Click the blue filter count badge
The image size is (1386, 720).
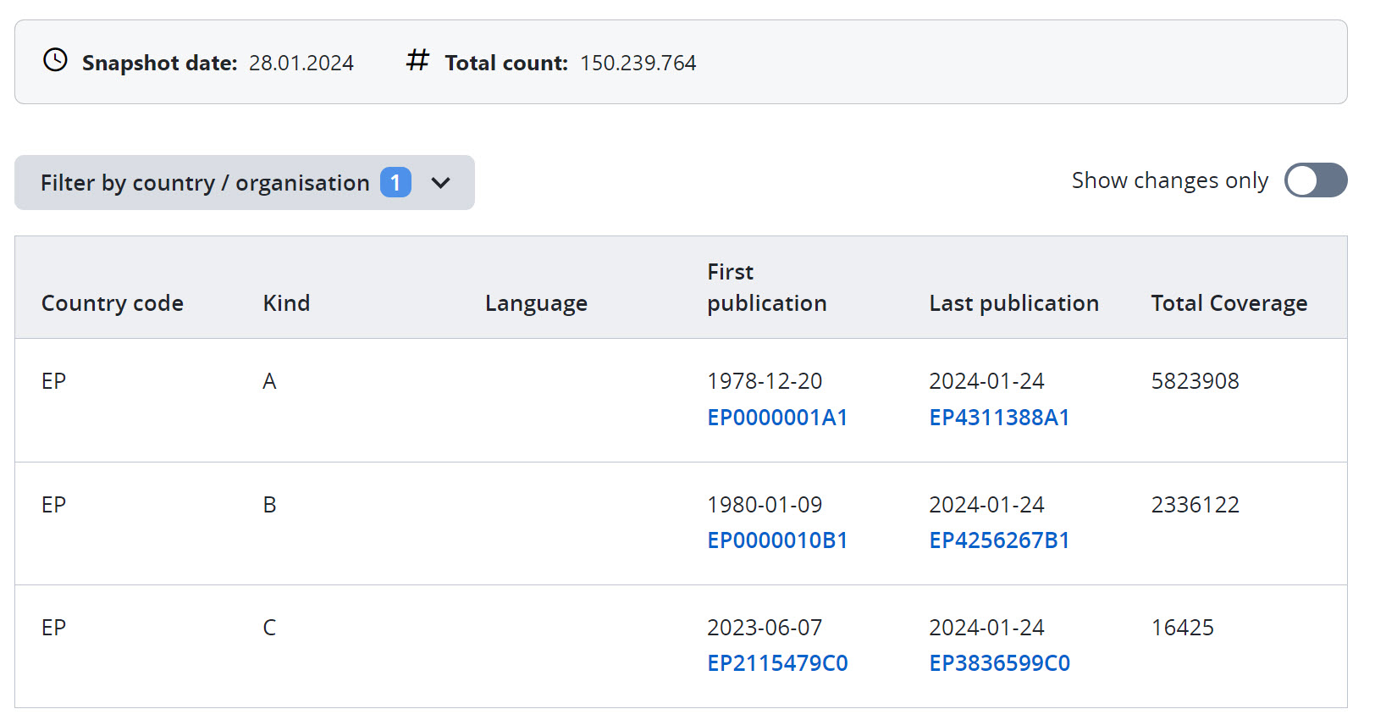[395, 183]
